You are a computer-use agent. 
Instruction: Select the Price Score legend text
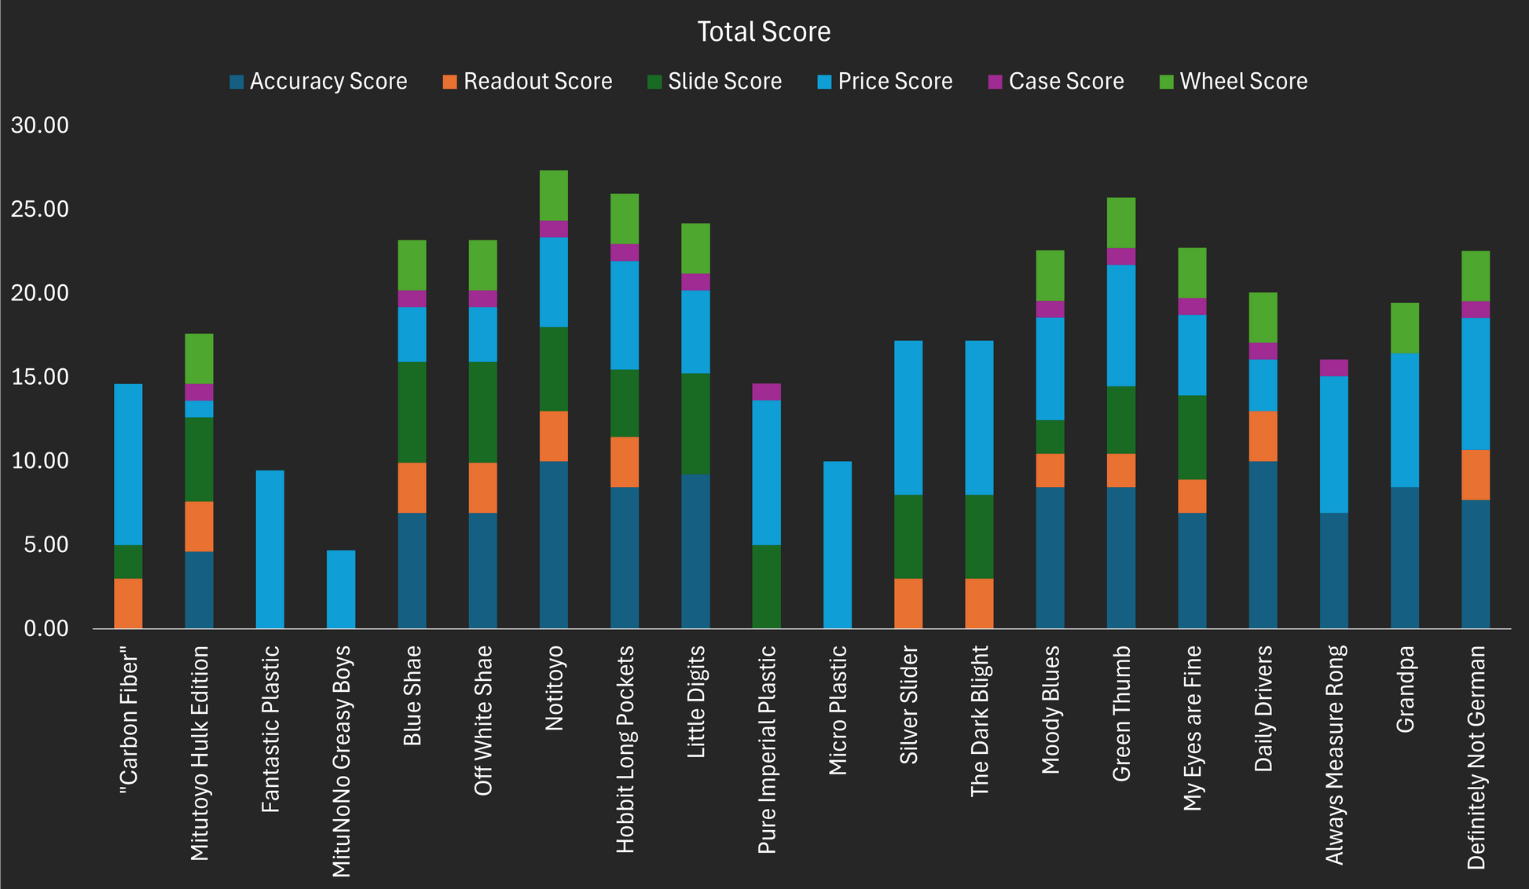coord(895,82)
